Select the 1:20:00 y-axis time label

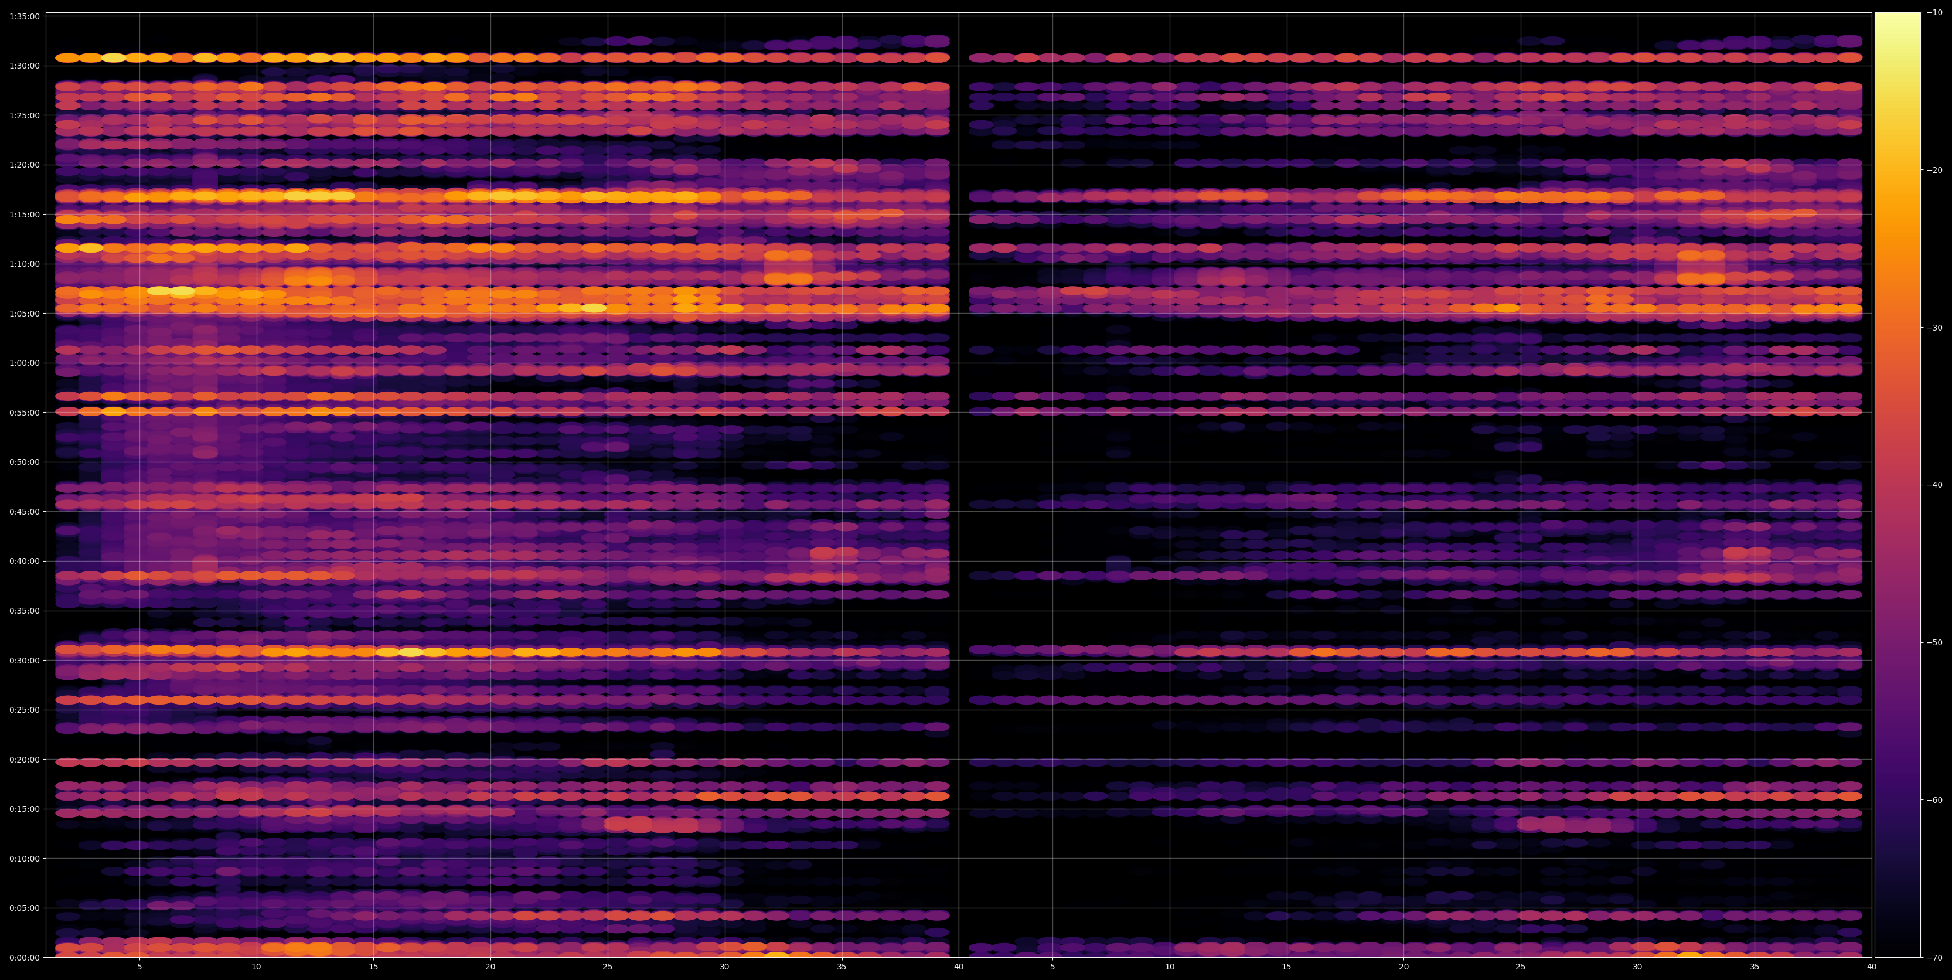pyautogui.click(x=24, y=165)
